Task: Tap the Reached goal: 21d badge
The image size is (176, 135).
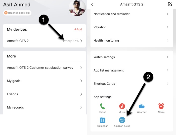Action: (x=17, y=13)
